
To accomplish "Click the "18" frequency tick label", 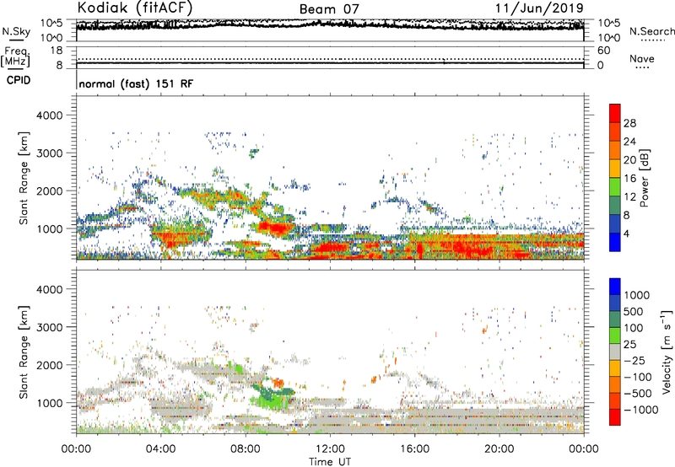I will point(57,51).
